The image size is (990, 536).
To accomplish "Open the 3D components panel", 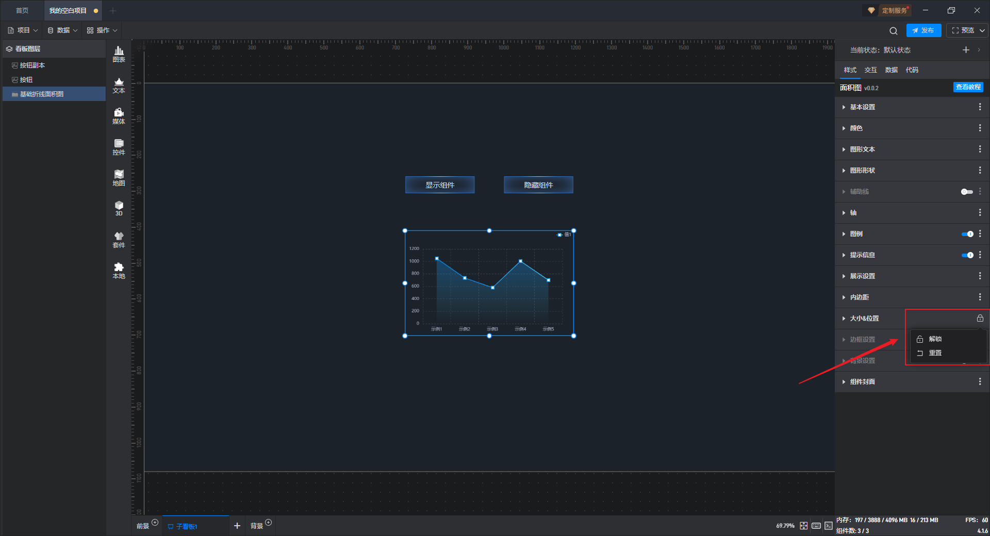I will point(119,208).
